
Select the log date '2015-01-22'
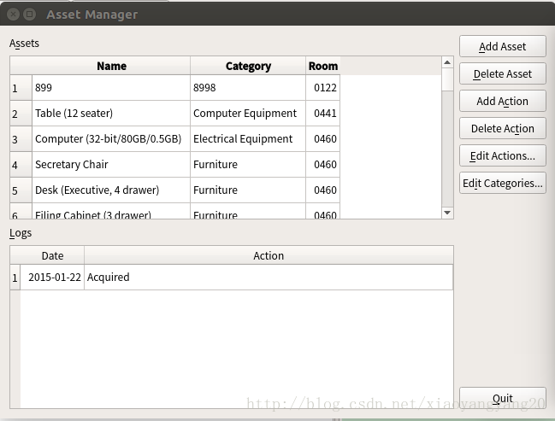coord(52,278)
